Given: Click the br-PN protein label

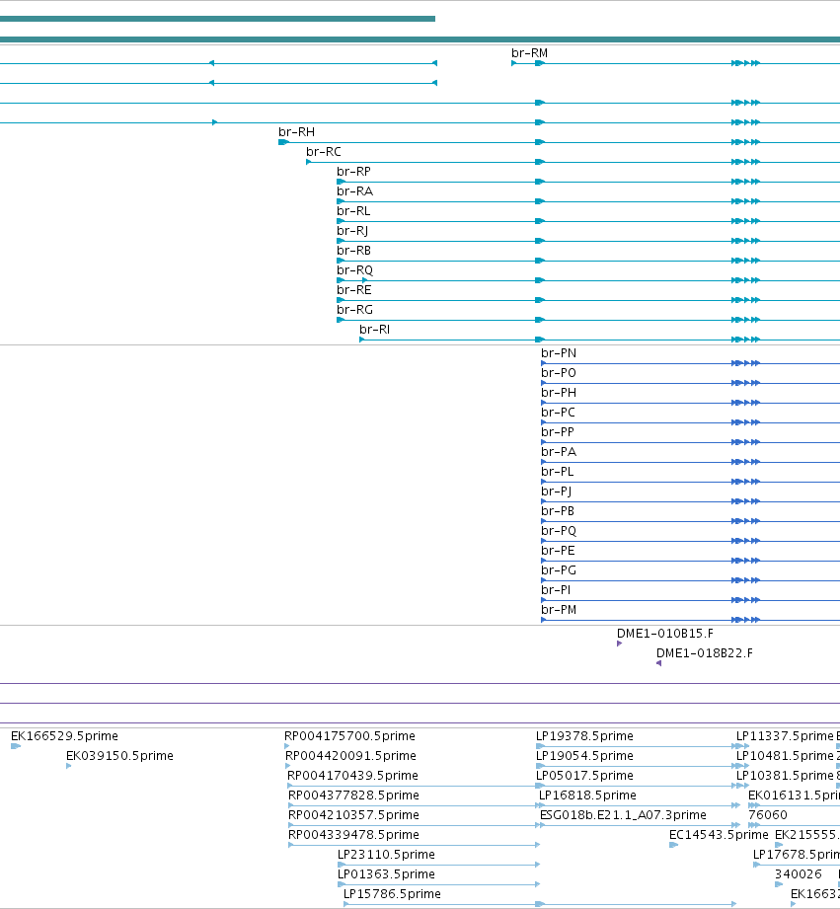Looking at the screenshot, I should point(559,353).
